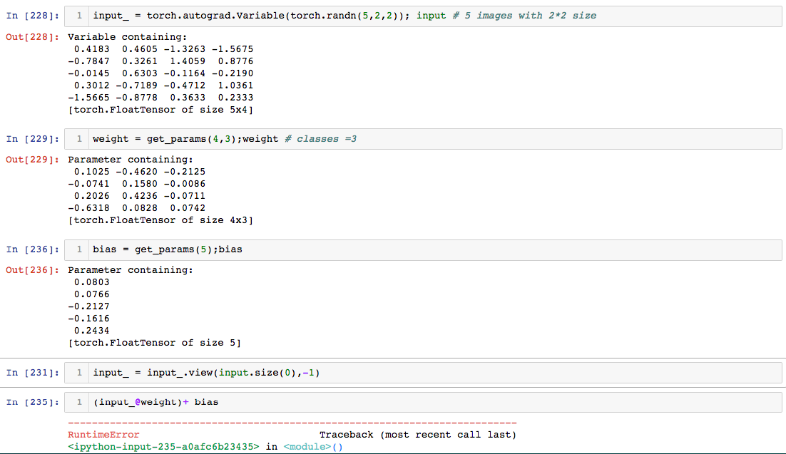Select the In [228] cell prompt
786x454 pixels.
point(32,16)
